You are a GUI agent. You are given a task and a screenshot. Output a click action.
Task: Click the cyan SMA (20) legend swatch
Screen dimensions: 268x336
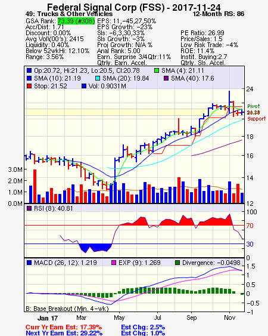tap(98, 78)
